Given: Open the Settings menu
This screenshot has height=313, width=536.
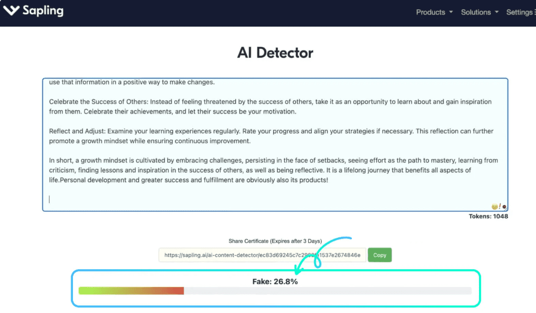Looking at the screenshot, I should point(521,12).
